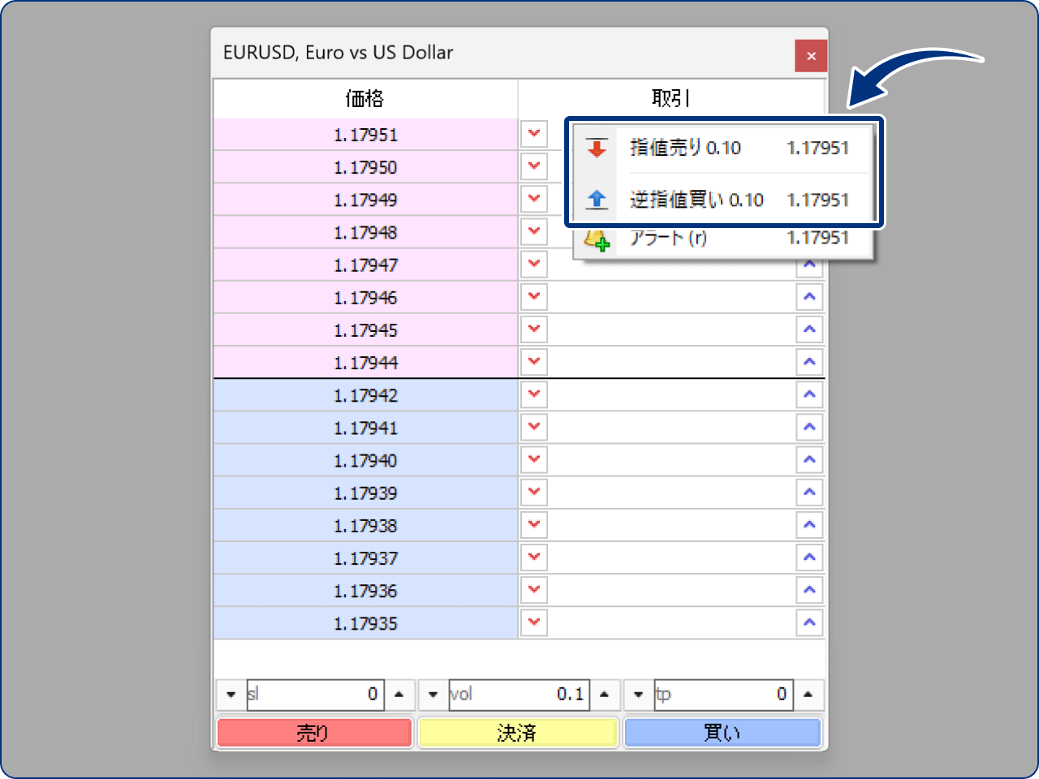The width and height of the screenshot is (1039, 779).
Task: Click the blue buy arrow beside 1.17944
Action: pos(809,362)
